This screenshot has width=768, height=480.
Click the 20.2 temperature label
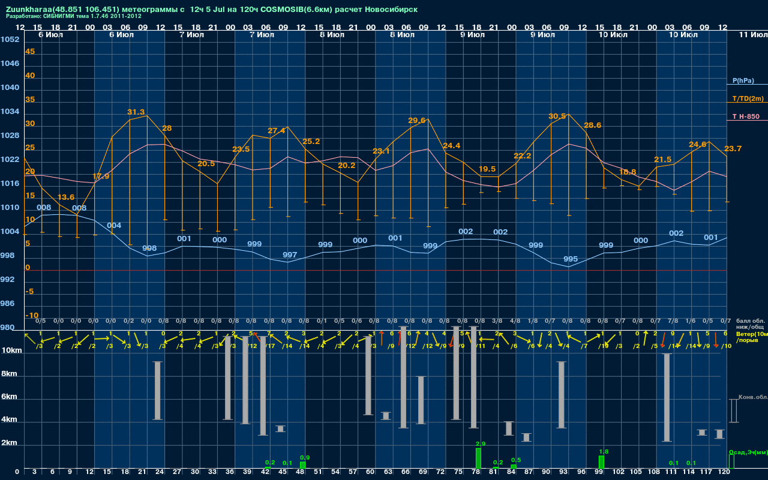point(346,166)
